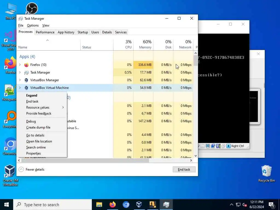The image size is (280, 210).
Task: Click the taskbar search box
Action: tap(52, 205)
